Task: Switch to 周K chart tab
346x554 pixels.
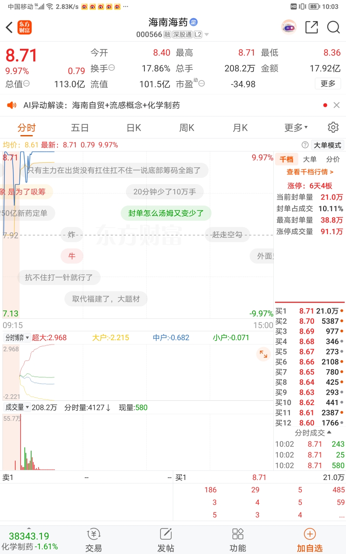Action: click(187, 128)
